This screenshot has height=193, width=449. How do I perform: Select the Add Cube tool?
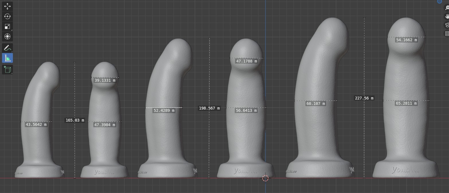7,69
